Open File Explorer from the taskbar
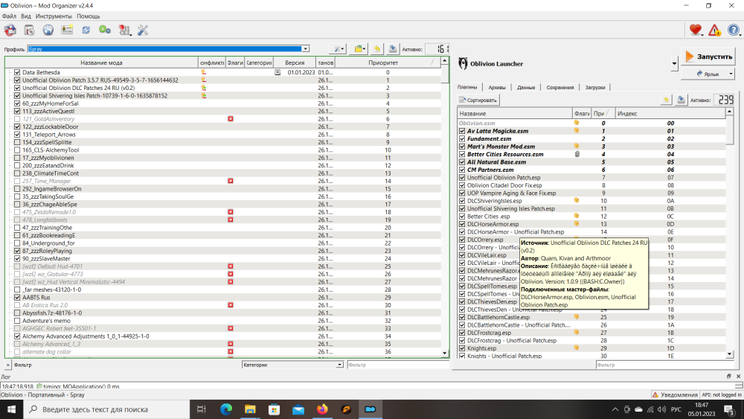 pyautogui.click(x=250, y=409)
